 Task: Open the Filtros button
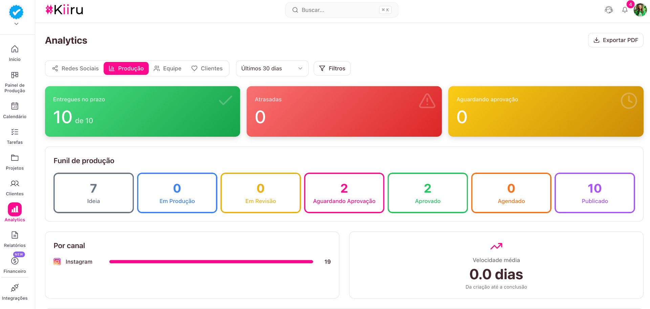[x=332, y=68]
